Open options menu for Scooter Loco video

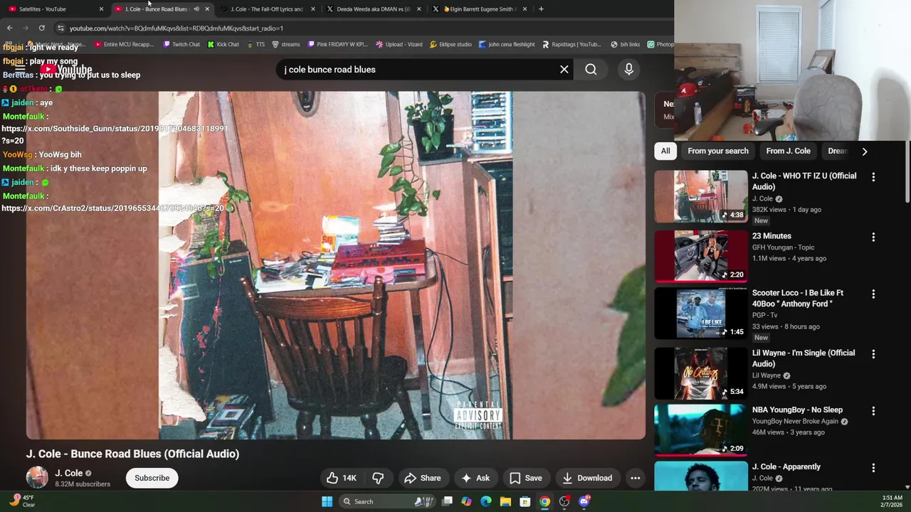(873, 294)
